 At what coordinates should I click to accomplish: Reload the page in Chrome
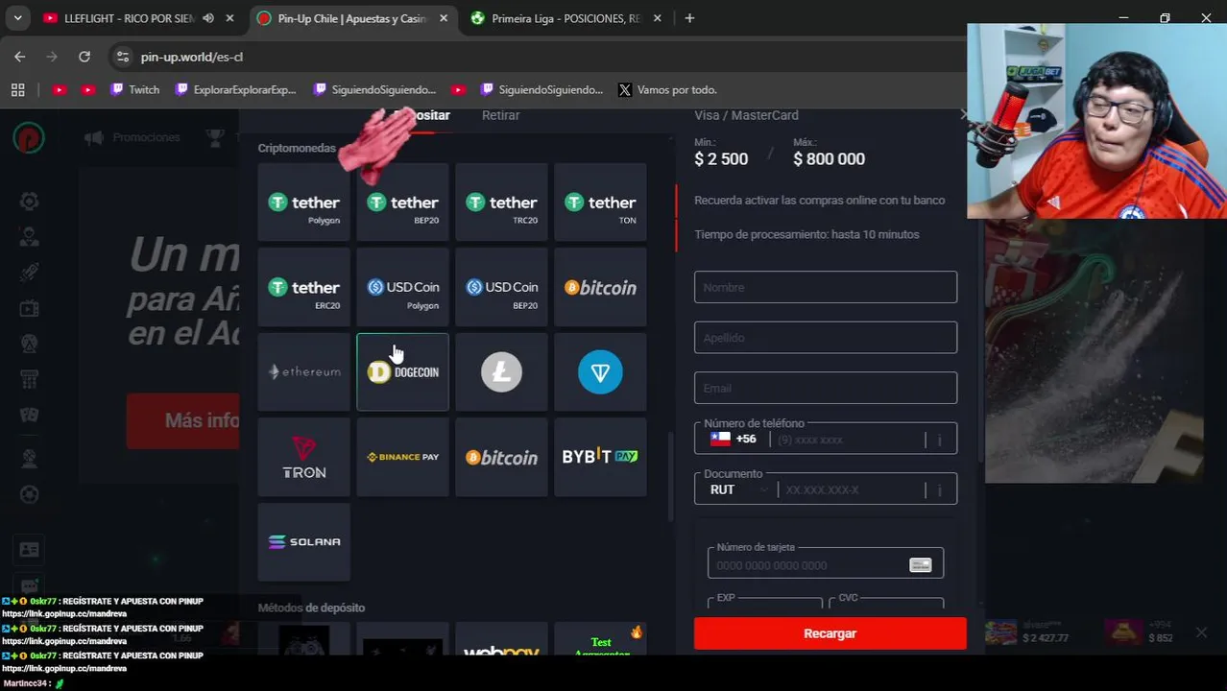[x=84, y=57]
